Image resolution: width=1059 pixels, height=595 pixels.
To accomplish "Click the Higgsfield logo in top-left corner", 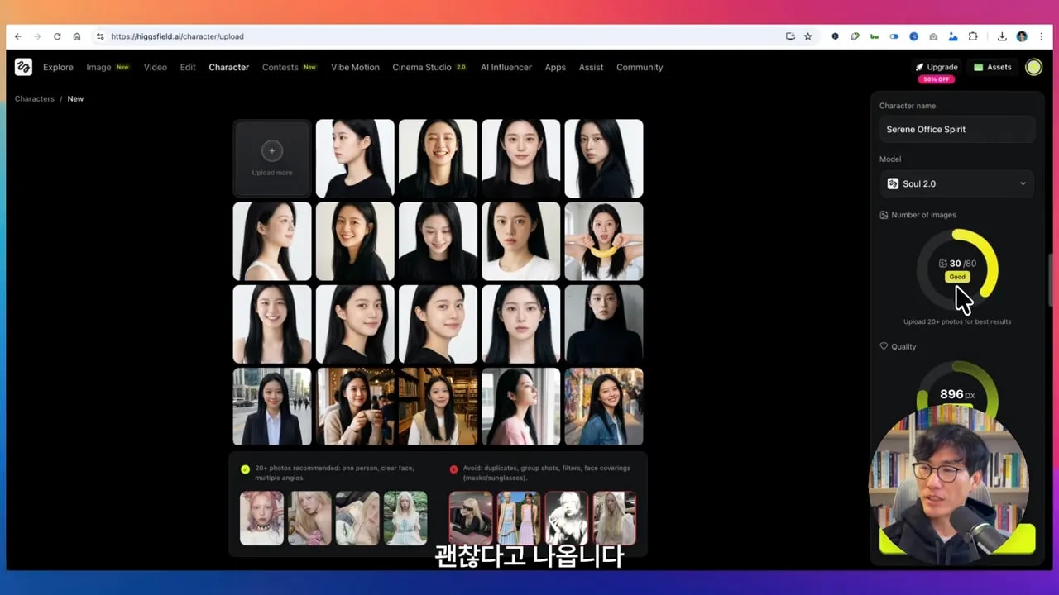I will pyautogui.click(x=23, y=67).
